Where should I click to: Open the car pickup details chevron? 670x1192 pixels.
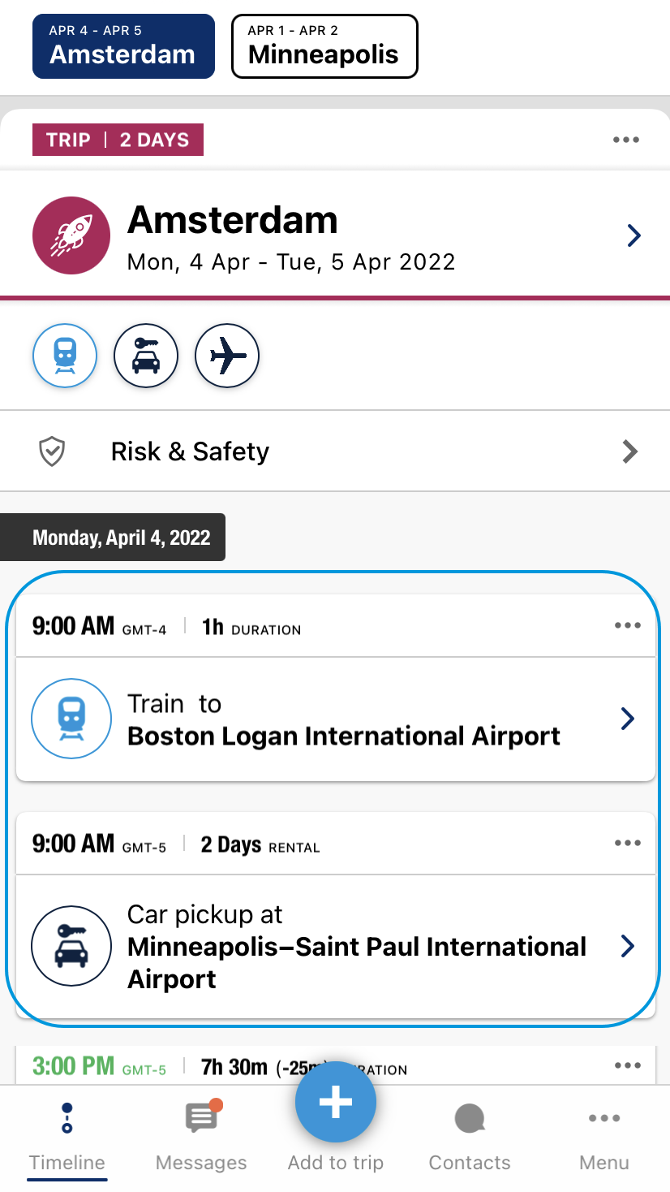tap(627, 946)
